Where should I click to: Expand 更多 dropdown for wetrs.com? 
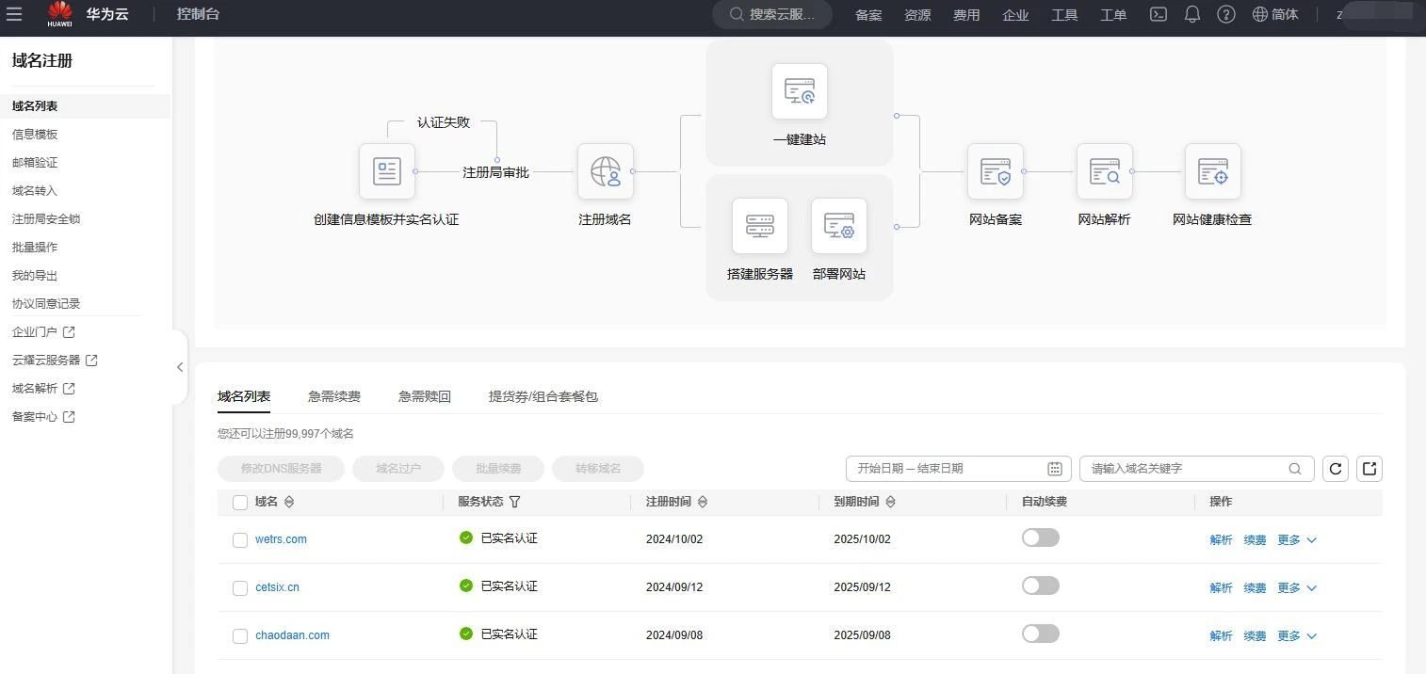click(x=1296, y=540)
